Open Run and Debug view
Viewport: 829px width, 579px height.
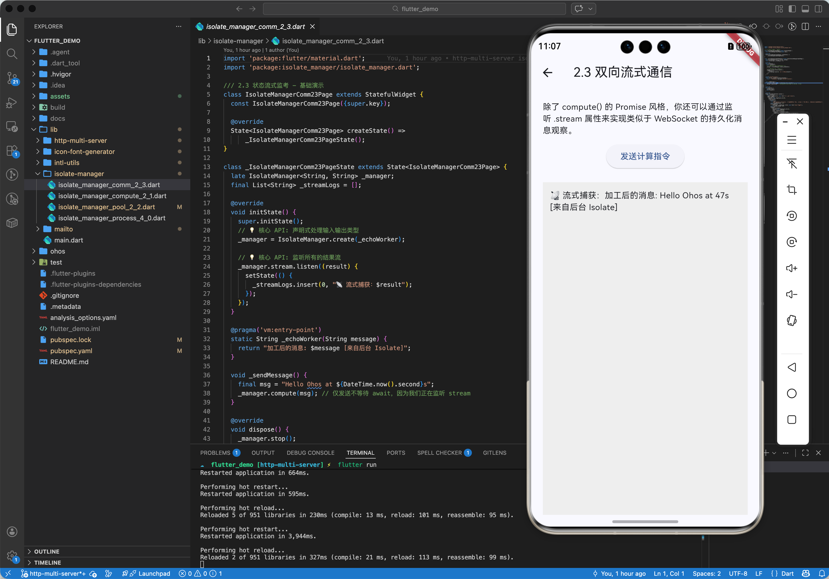tap(12, 102)
